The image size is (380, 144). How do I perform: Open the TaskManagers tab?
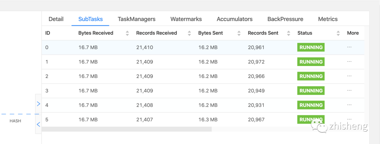[137, 19]
